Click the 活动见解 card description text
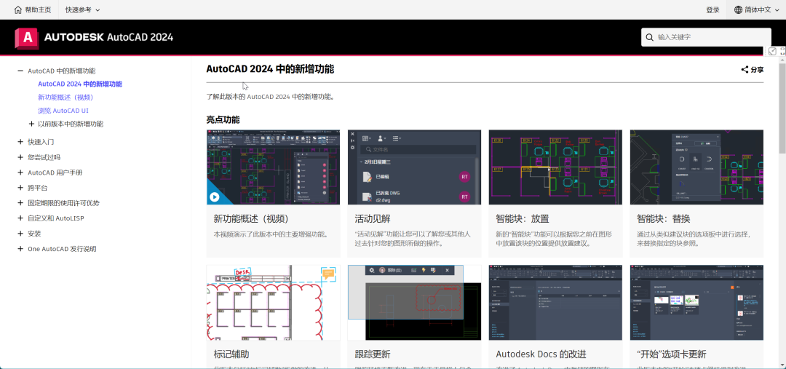The height and width of the screenshot is (369, 786). coord(413,239)
